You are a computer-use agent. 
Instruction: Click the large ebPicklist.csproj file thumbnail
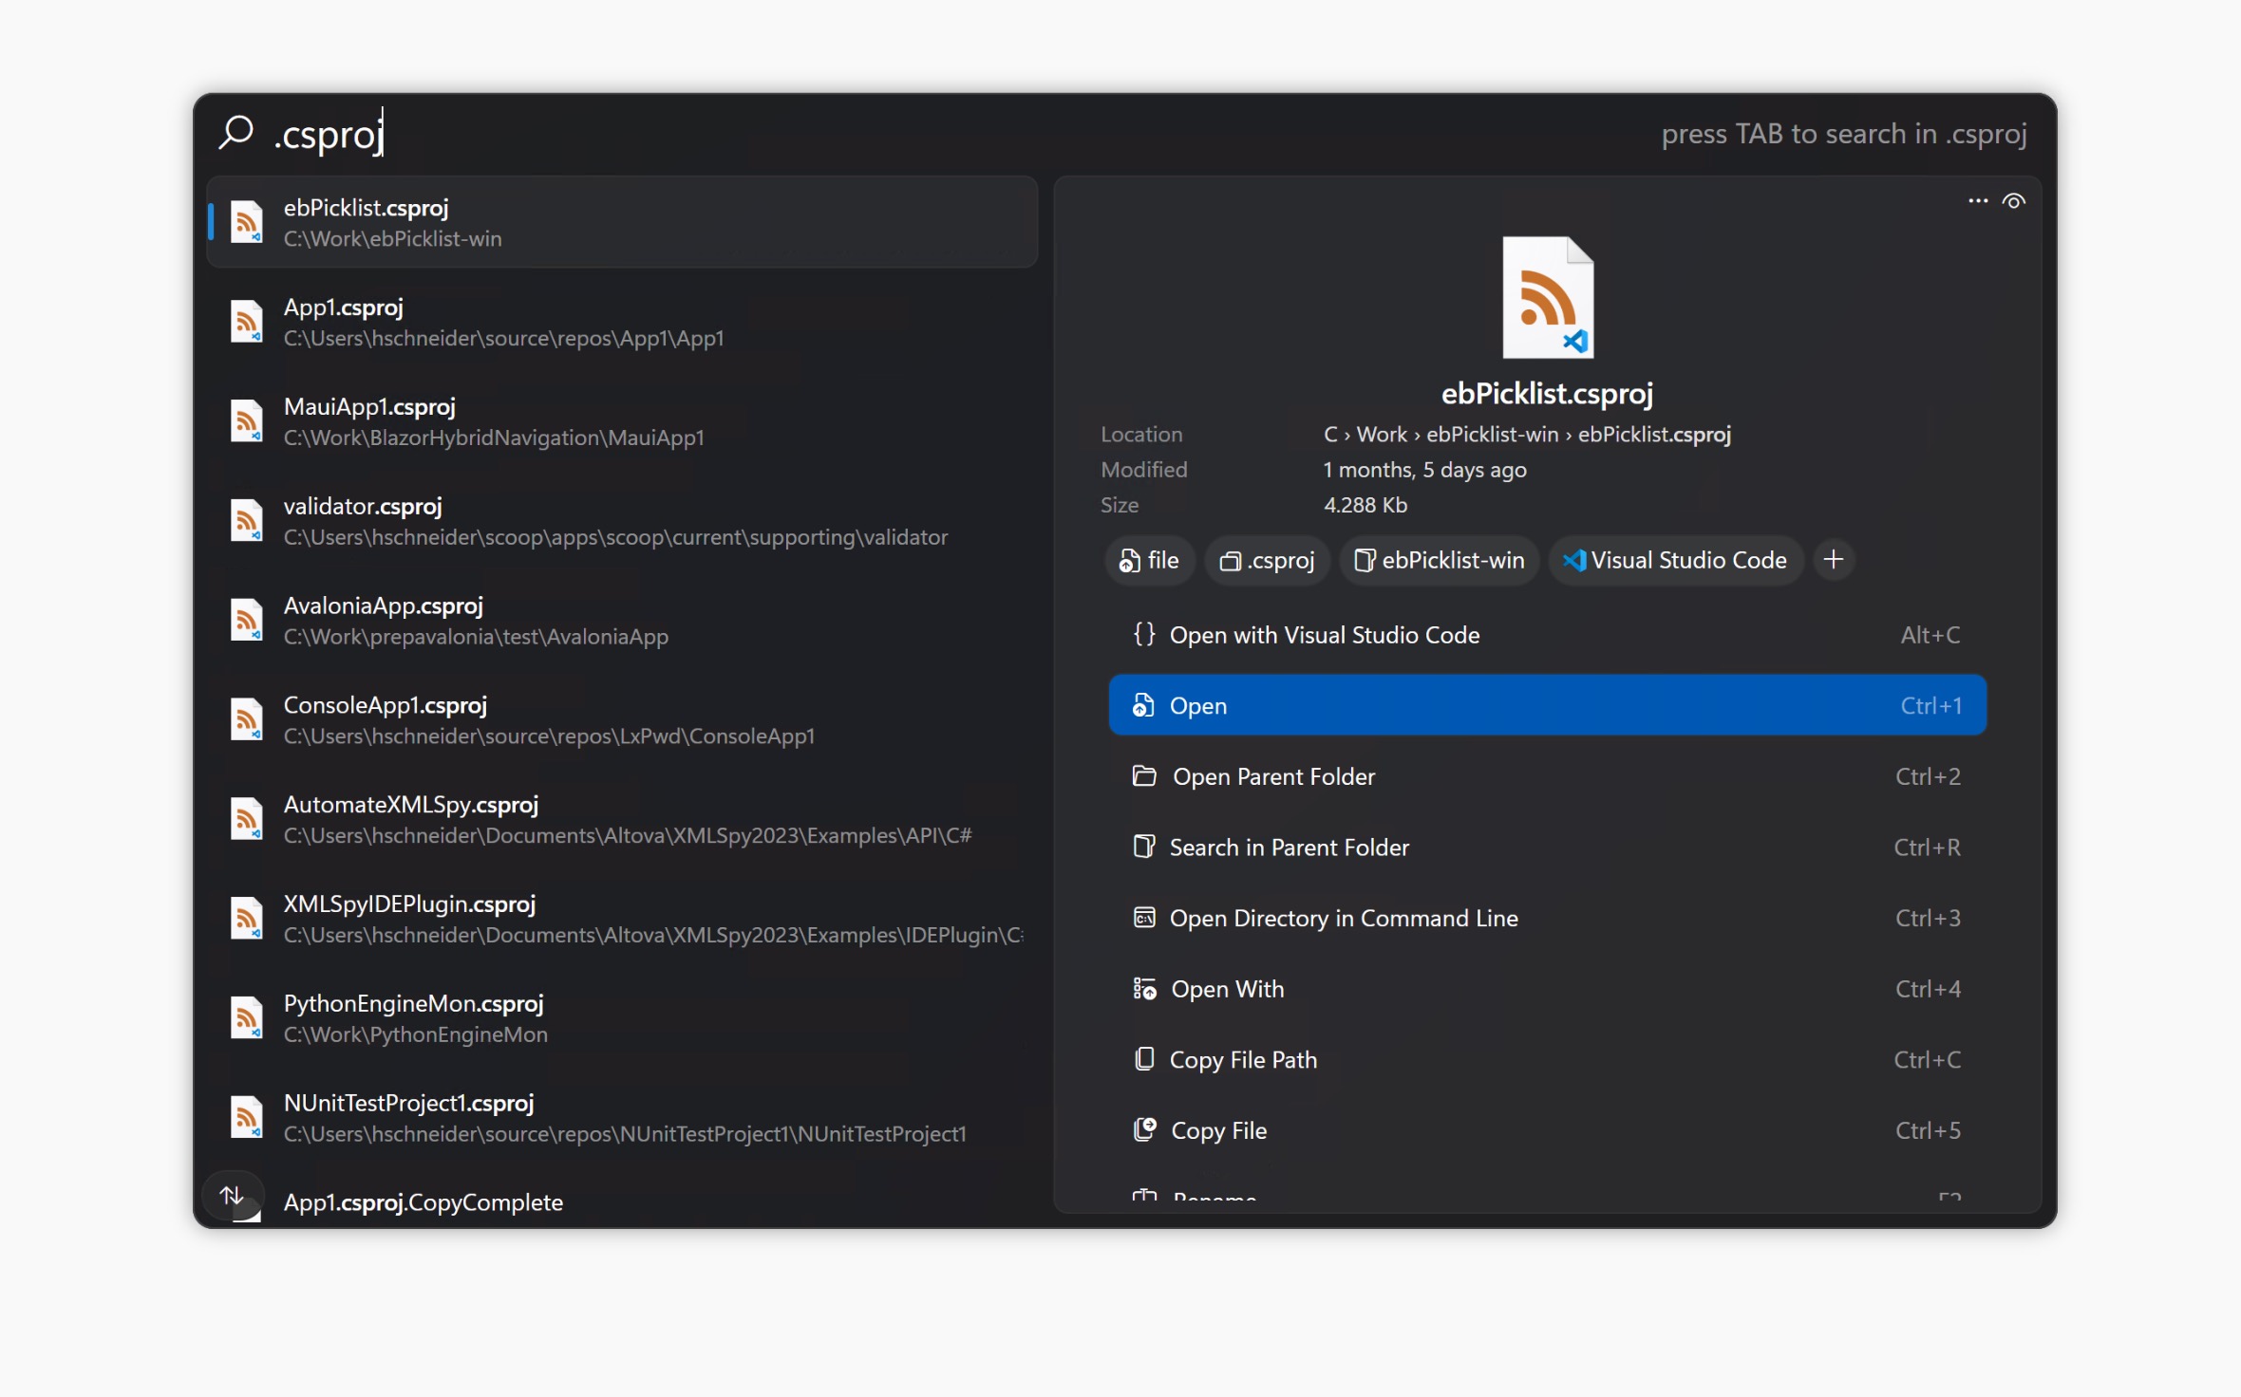click(1547, 298)
